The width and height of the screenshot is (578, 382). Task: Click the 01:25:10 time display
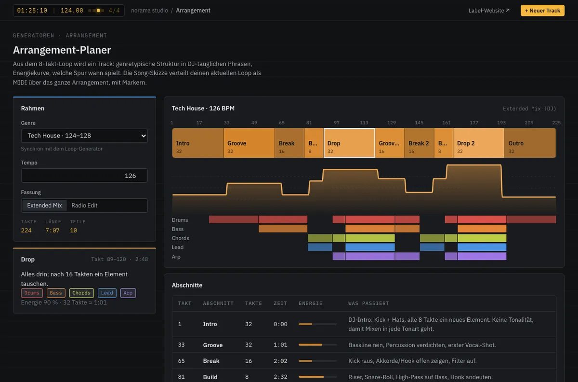(x=32, y=11)
